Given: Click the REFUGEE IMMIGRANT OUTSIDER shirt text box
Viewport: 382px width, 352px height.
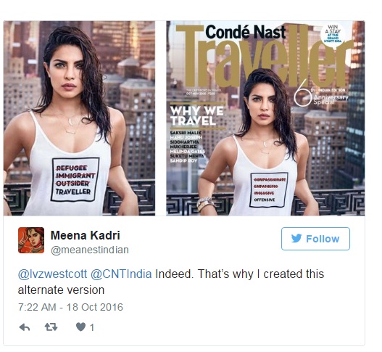Looking at the screenshot, I should pyautogui.click(x=75, y=179).
